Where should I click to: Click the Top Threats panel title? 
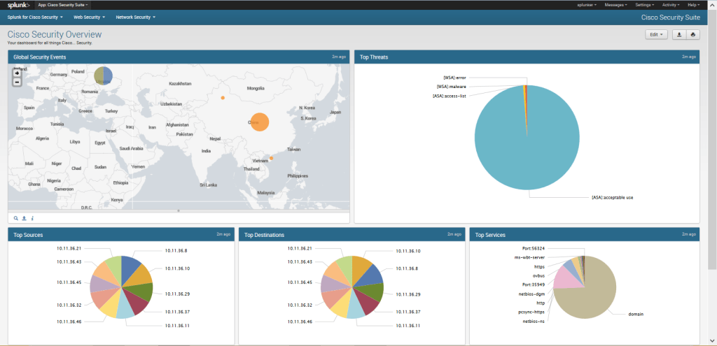coord(374,57)
